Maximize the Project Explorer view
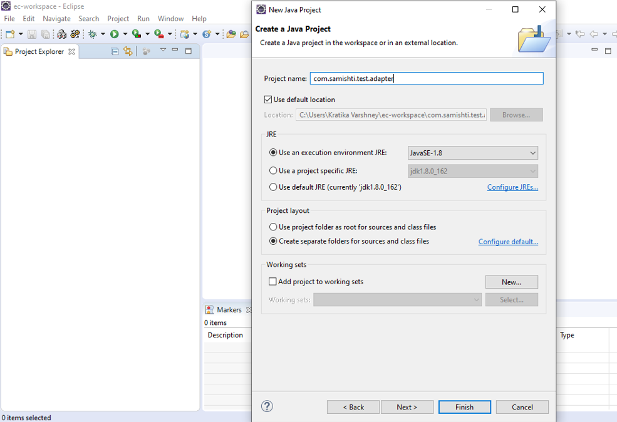 point(189,51)
